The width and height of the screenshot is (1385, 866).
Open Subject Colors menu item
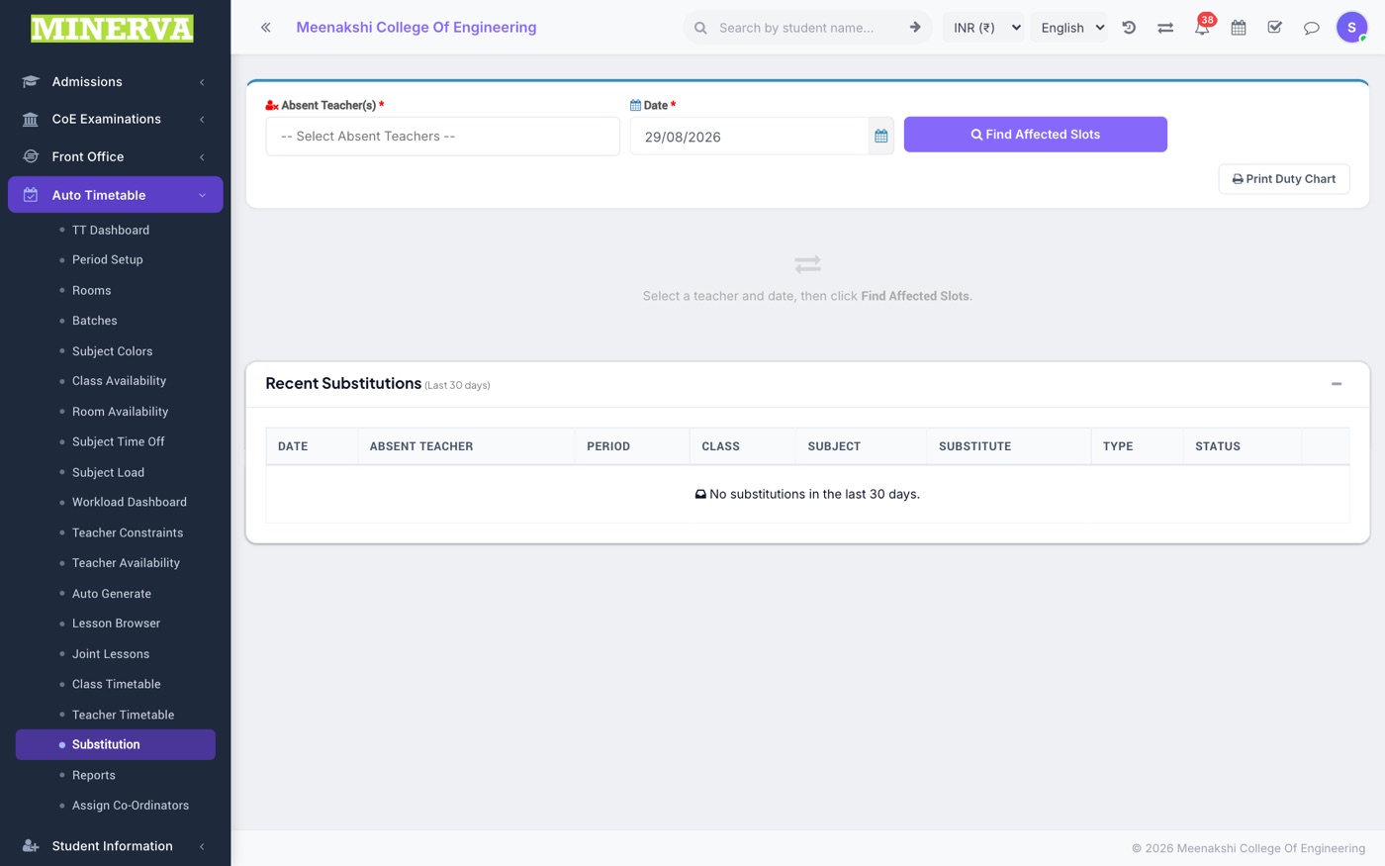pyautogui.click(x=112, y=351)
